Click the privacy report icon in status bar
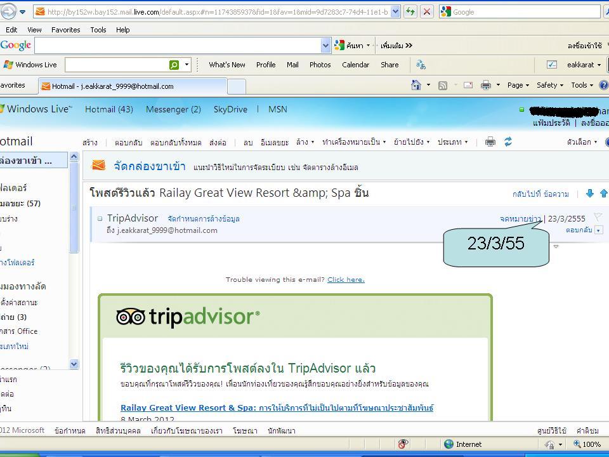Screen dimensions: 609x457 coord(403,444)
